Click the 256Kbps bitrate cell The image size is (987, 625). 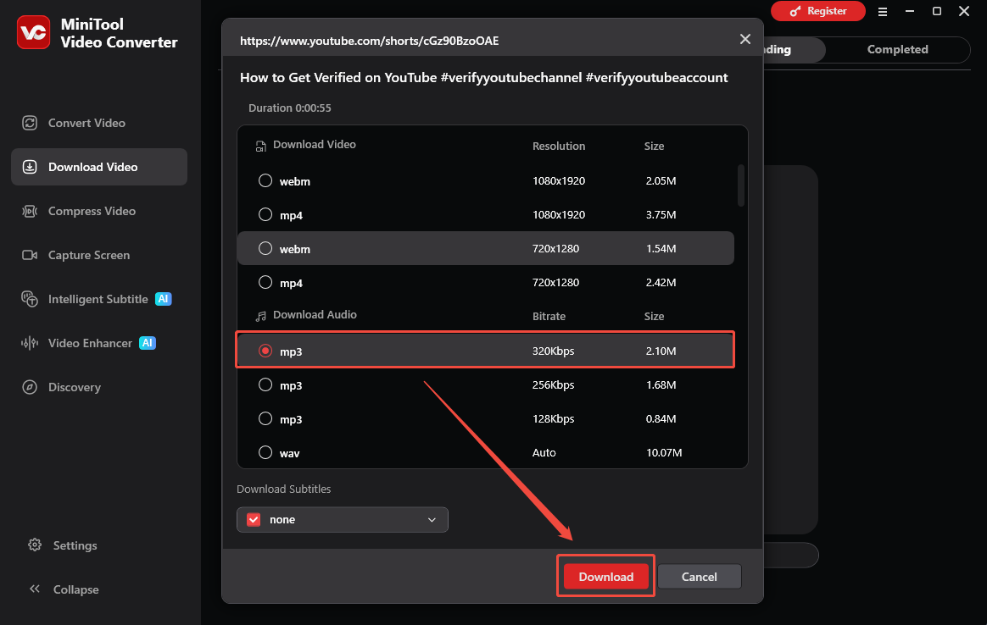[x=554, y=384]
